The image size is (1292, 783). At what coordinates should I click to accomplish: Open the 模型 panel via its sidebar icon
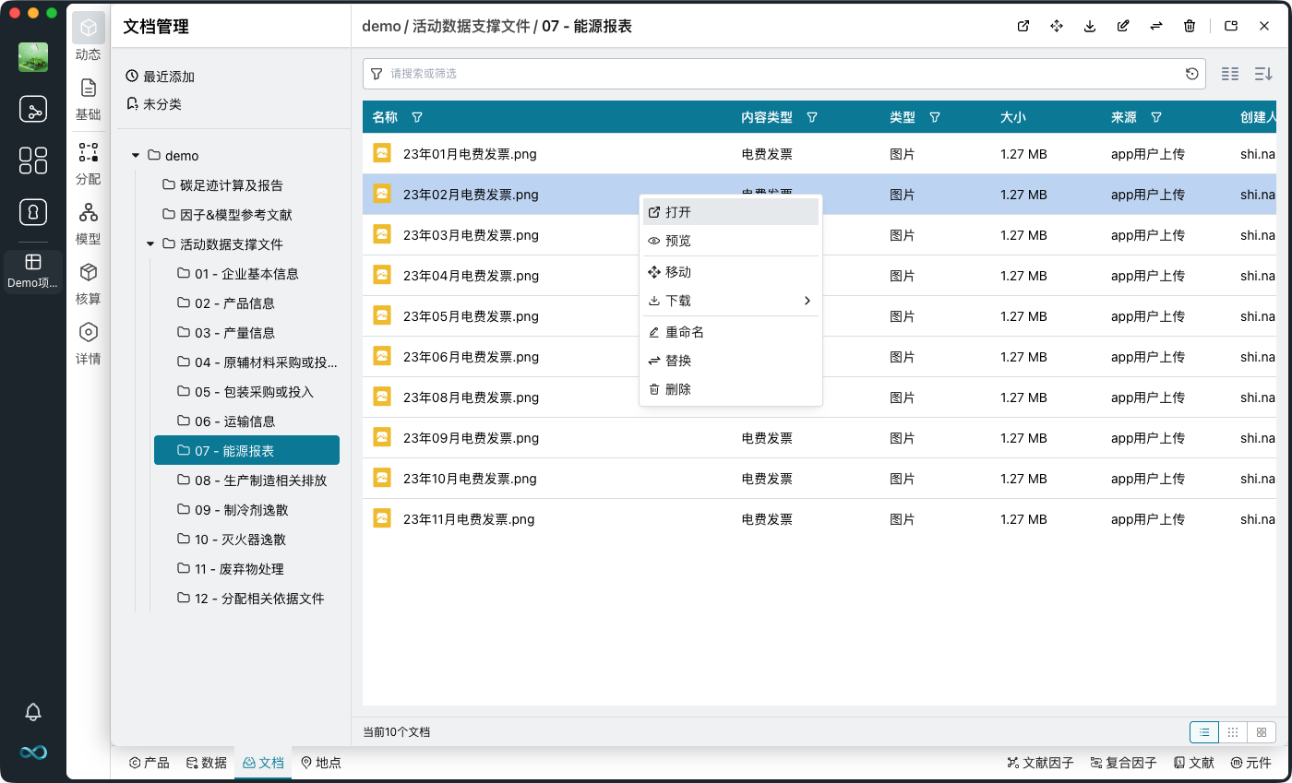pyautogui.click(x=88, y=223)
